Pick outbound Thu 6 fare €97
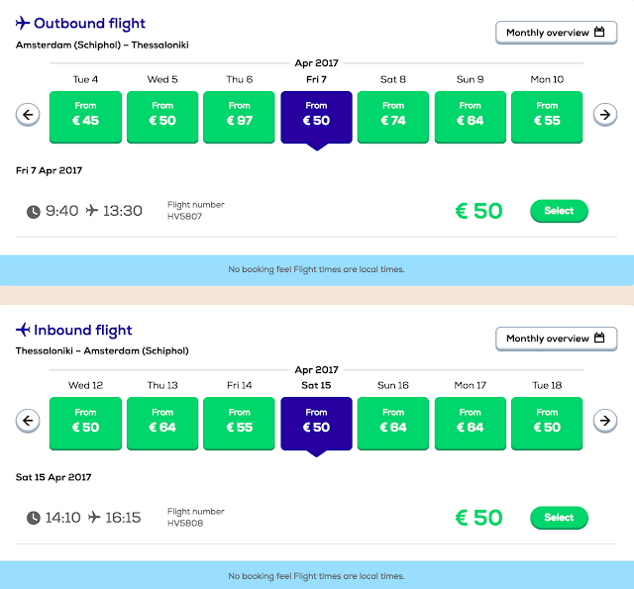The width and height of the screenshot is (634, 589). coord(240,117)
